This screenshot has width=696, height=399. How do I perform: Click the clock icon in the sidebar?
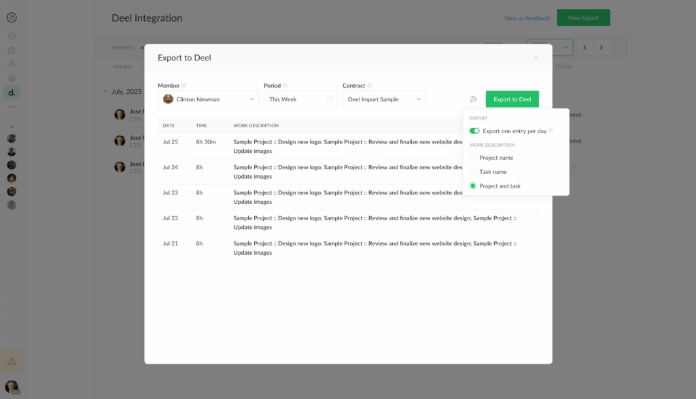[x=12, y=36]
